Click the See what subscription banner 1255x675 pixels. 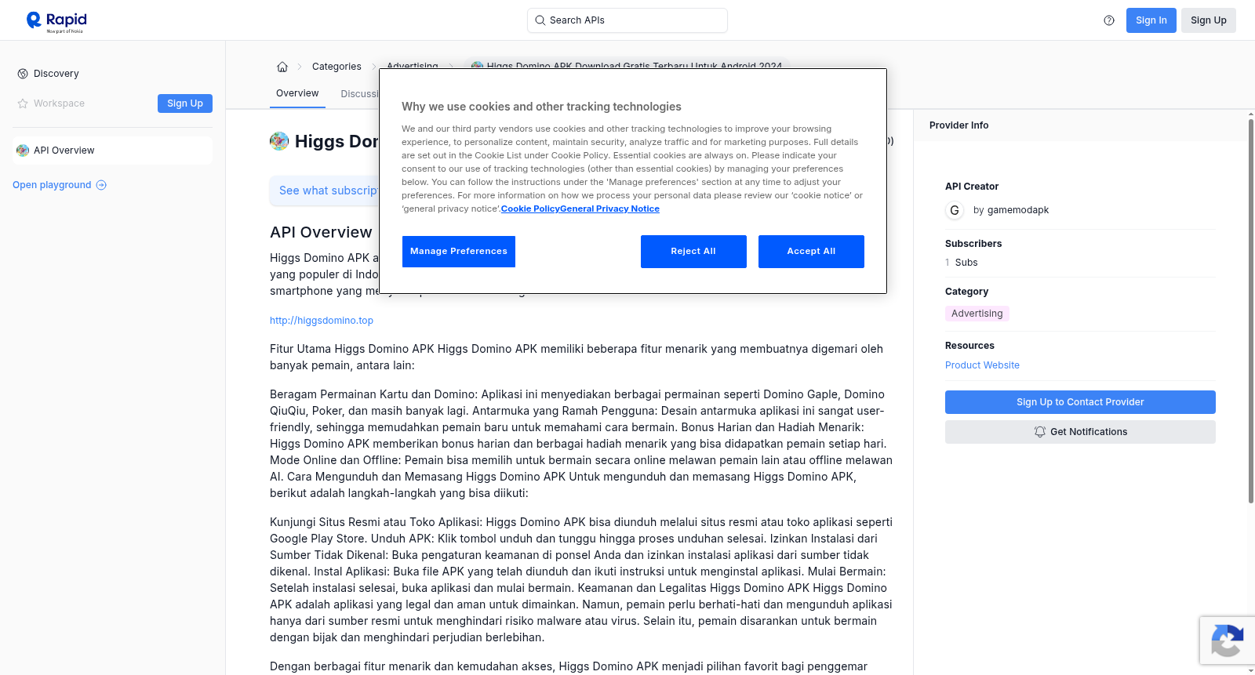325,191
